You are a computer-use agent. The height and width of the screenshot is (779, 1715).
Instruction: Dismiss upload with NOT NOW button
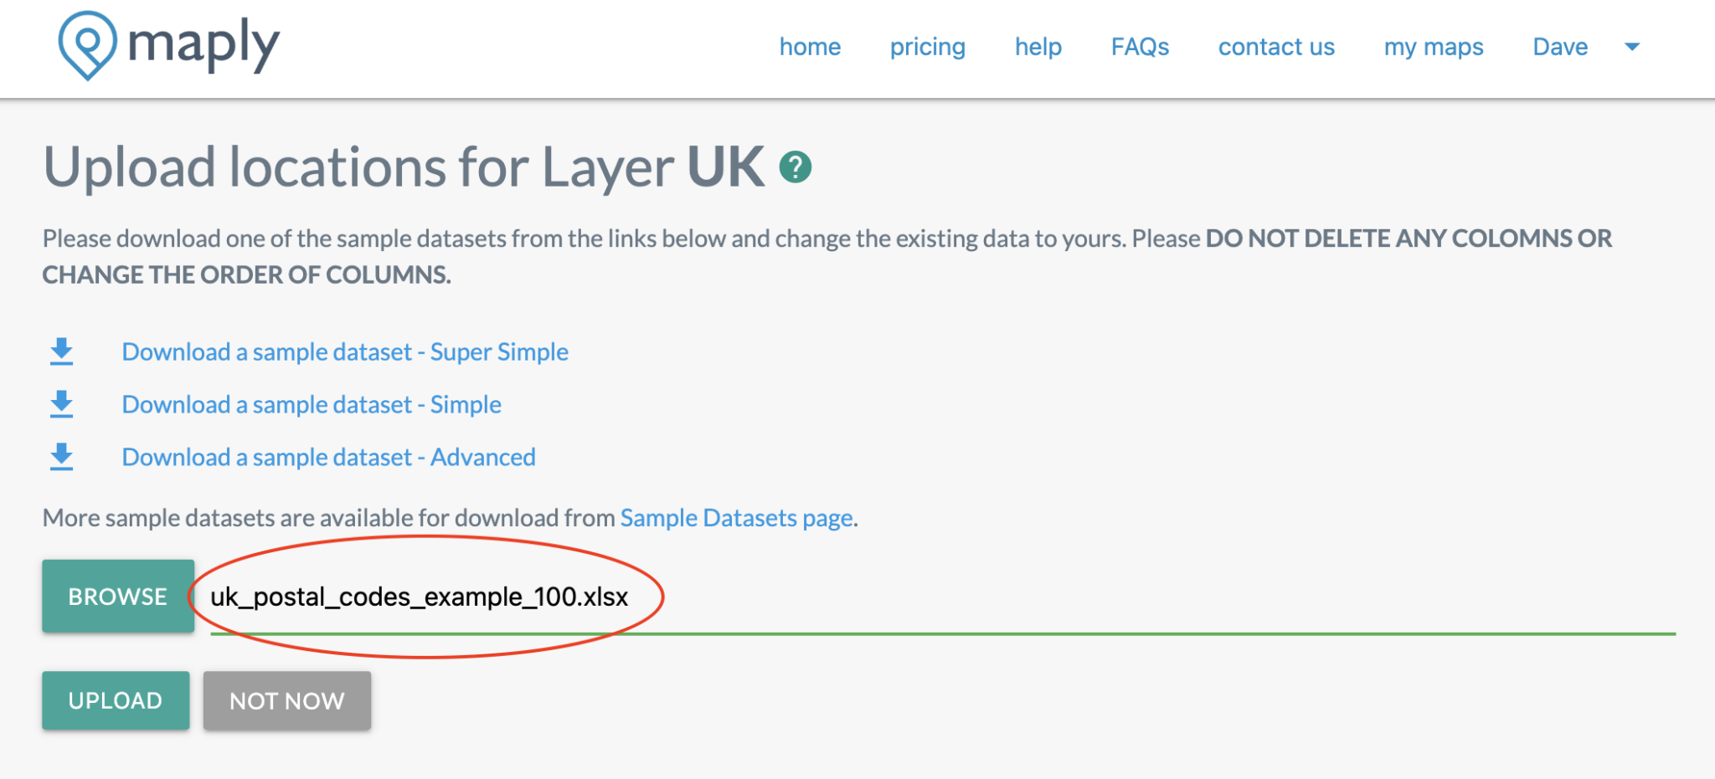coord(287,701)
